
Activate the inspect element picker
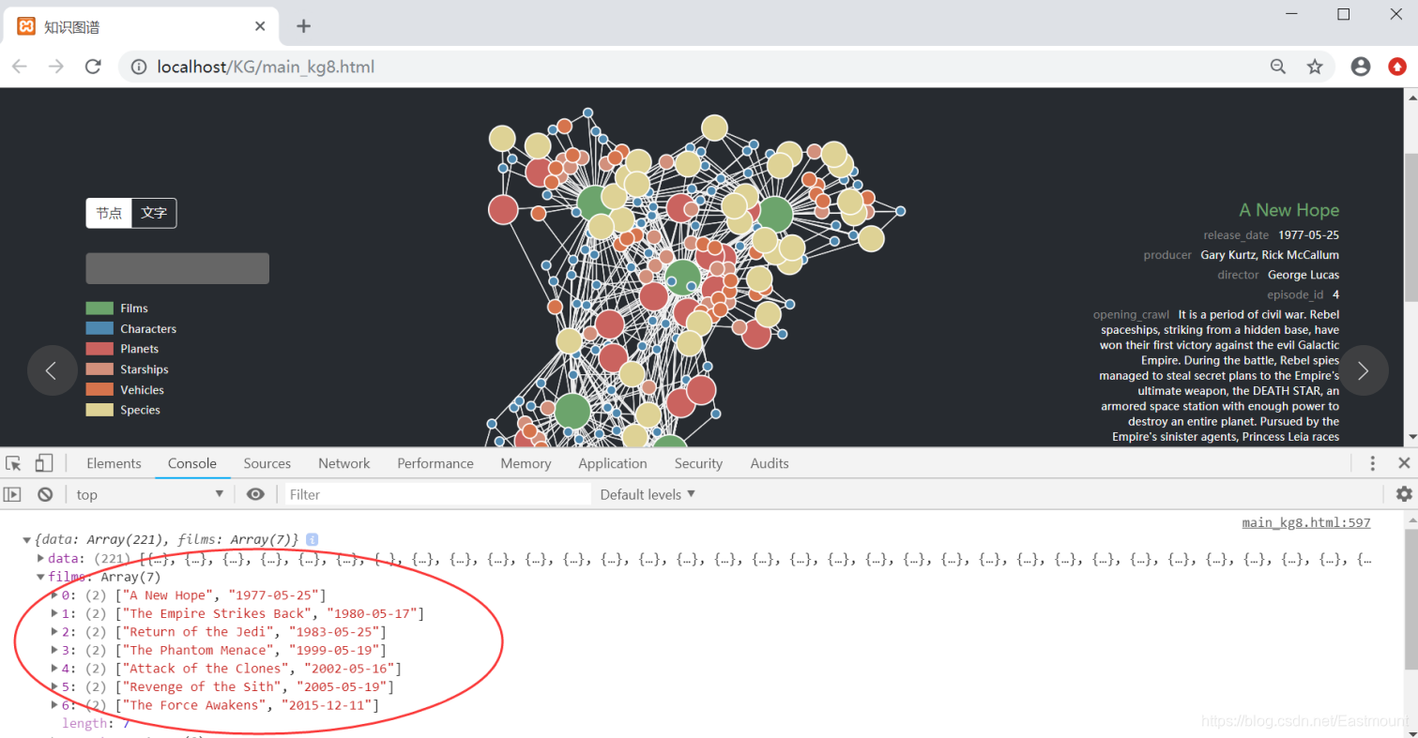pyautogui.click(x=13, y=463)
